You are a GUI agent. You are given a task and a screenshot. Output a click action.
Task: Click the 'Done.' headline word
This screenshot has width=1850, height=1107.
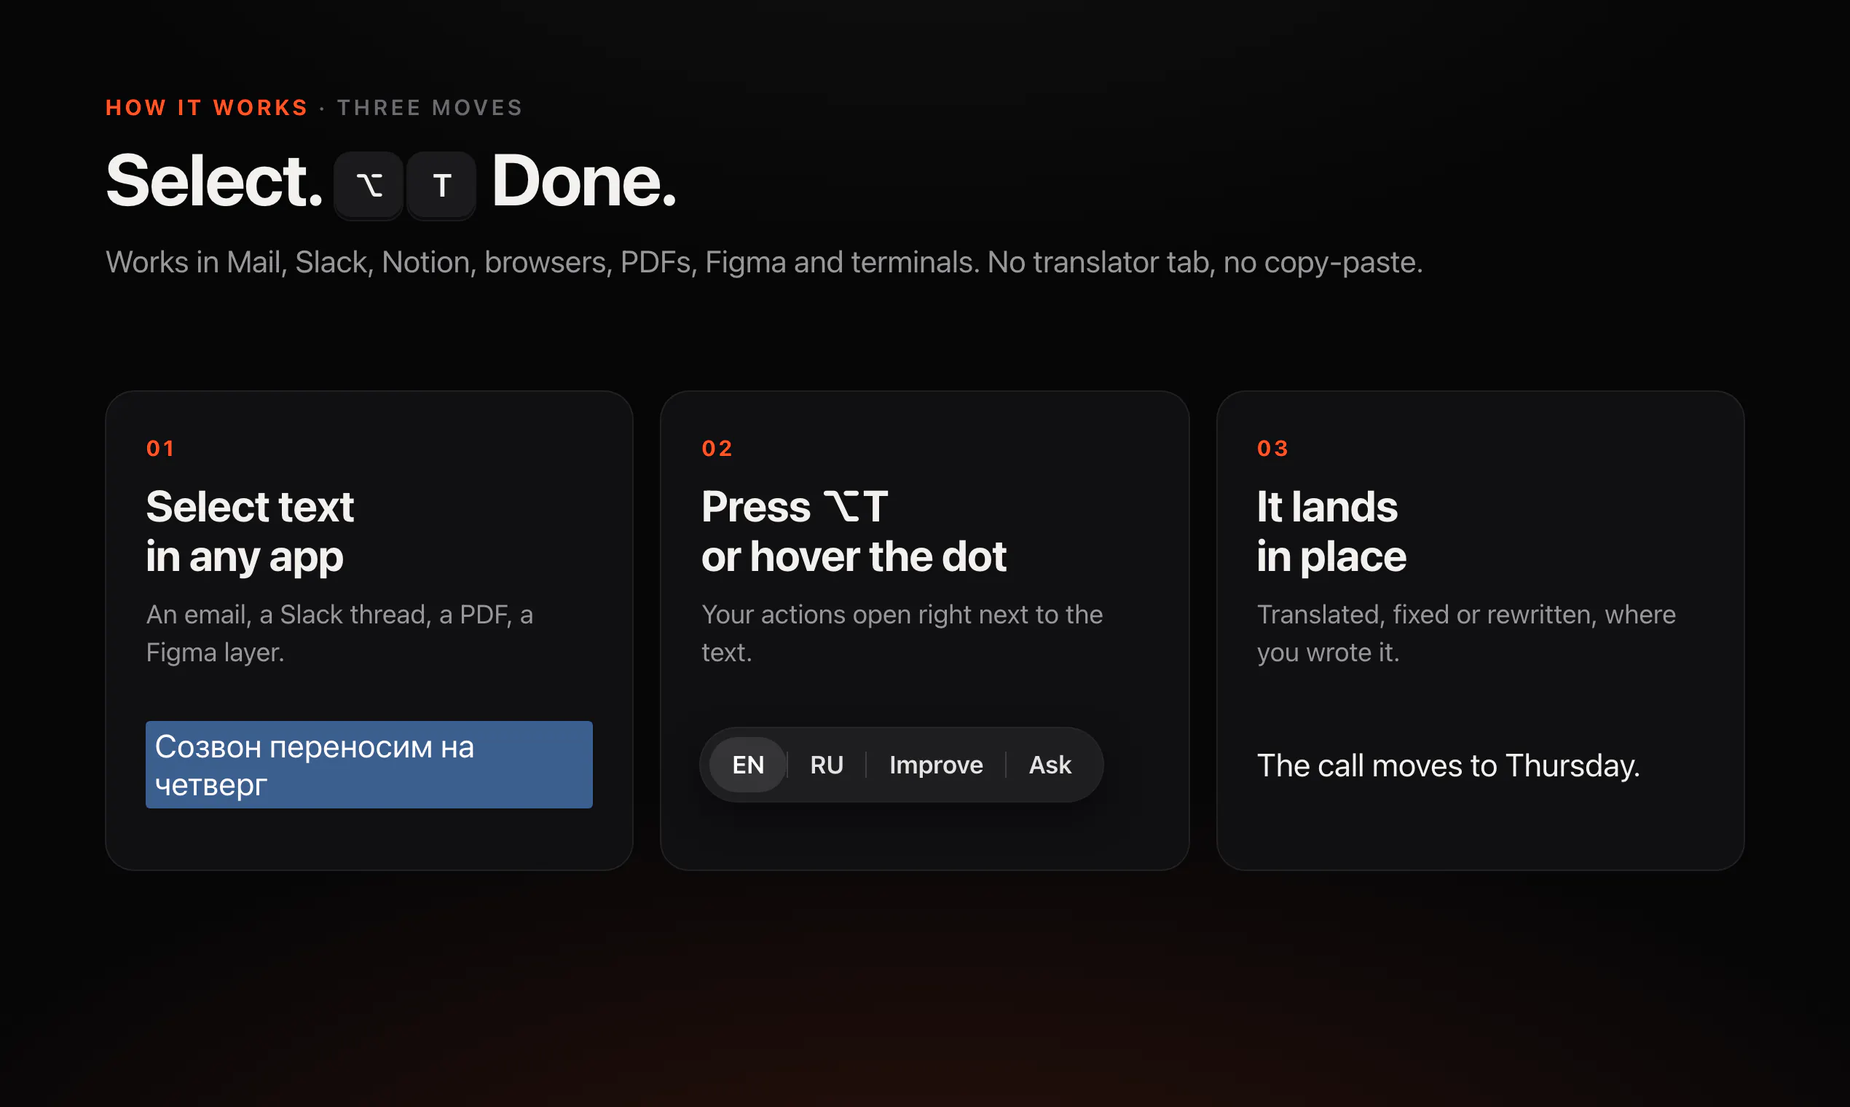(584, 181)
